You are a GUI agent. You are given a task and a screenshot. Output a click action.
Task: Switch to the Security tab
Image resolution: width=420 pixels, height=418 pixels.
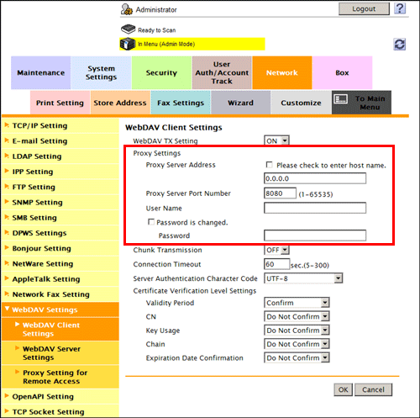tap(161, 72)
